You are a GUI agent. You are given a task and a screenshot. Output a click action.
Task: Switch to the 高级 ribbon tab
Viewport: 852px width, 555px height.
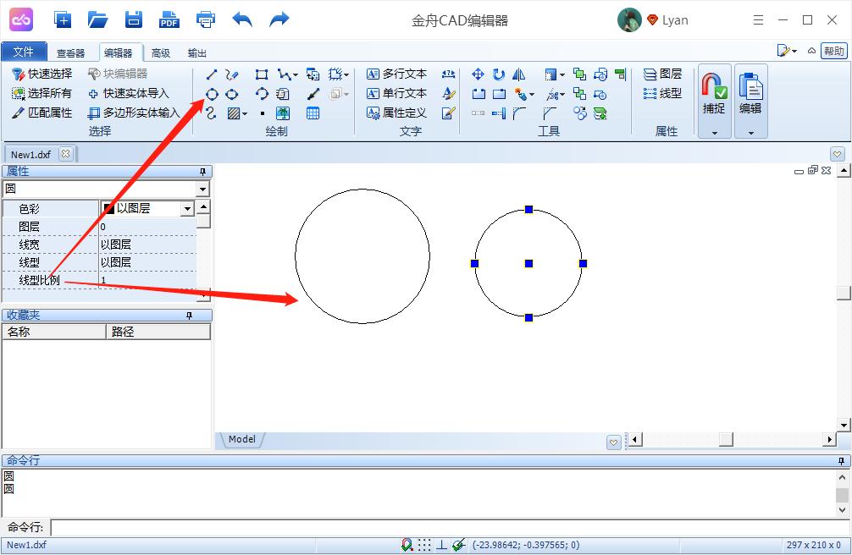tap(161, 52)
